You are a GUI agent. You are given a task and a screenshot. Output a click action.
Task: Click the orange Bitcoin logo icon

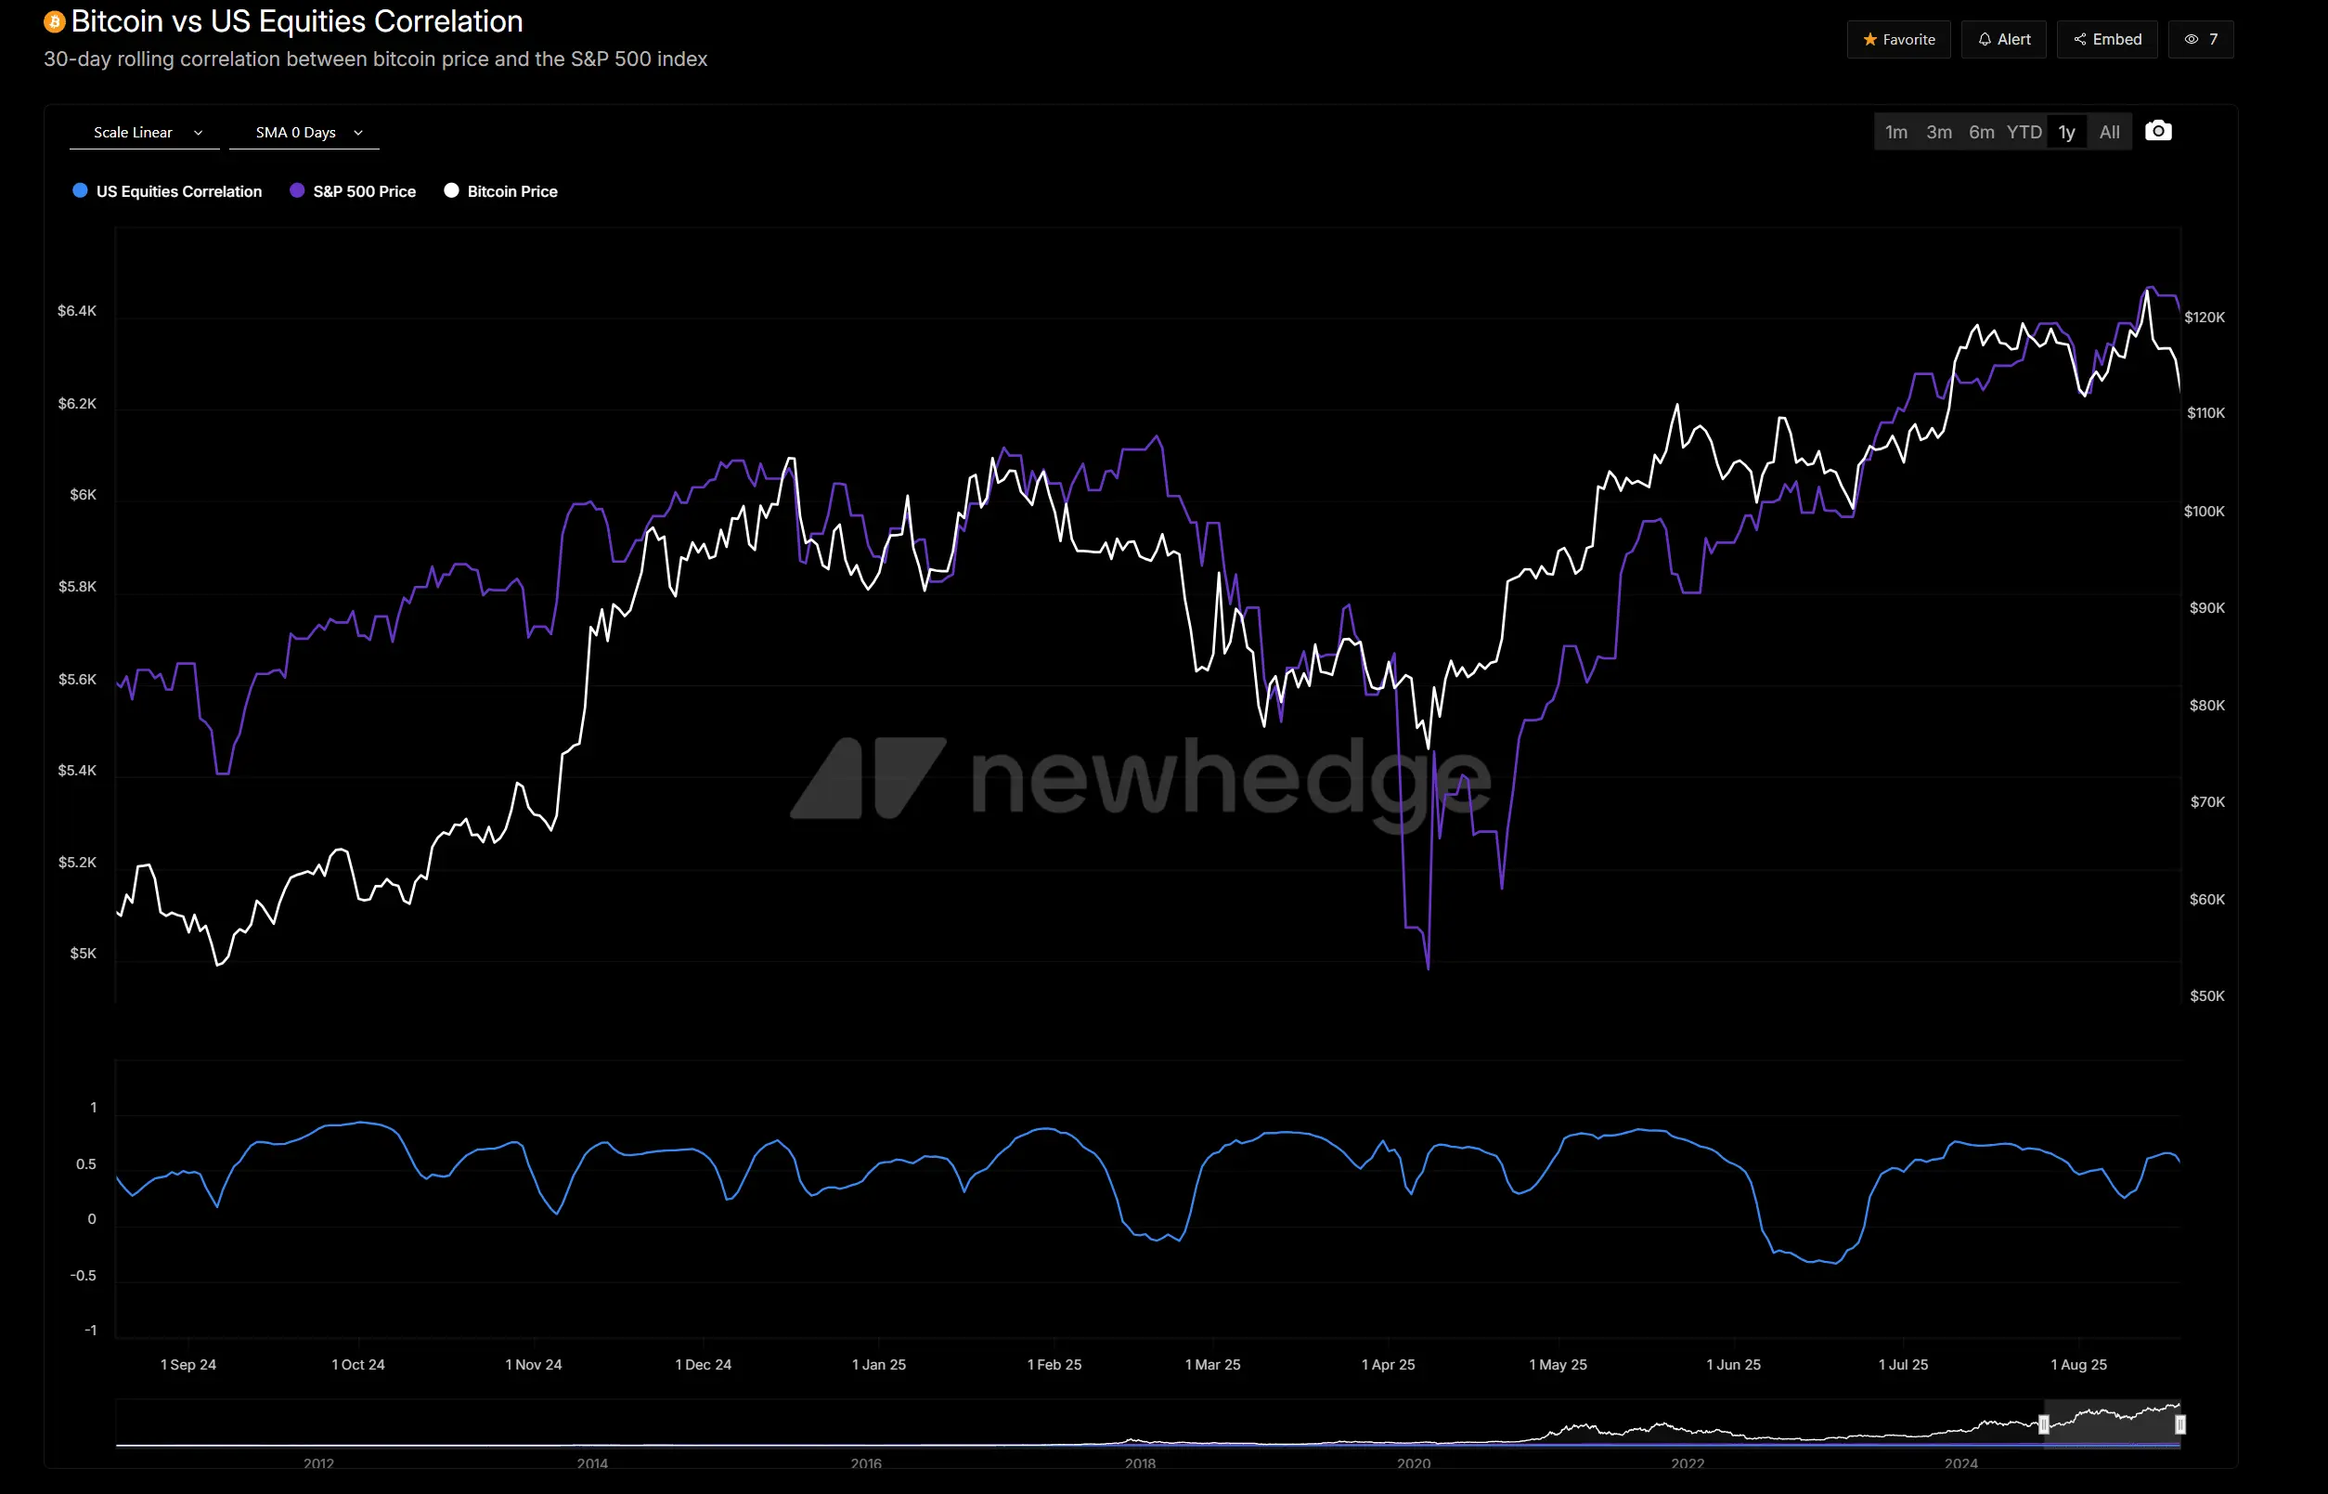point(54,21)
